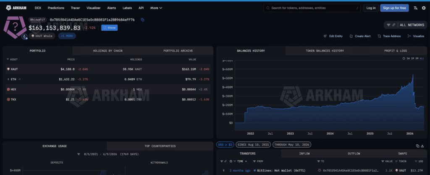Copy the wallet address next to 0x785f…eFF76
The image size is (430, 175).
[x=142, y=20]
